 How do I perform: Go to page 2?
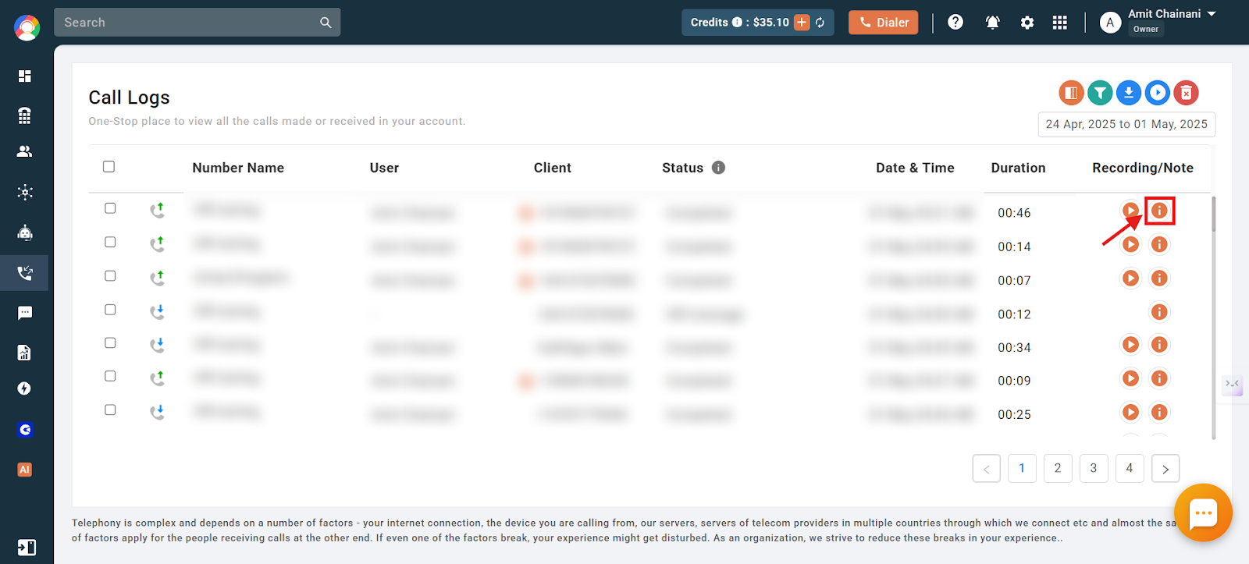pos(1058,468)
